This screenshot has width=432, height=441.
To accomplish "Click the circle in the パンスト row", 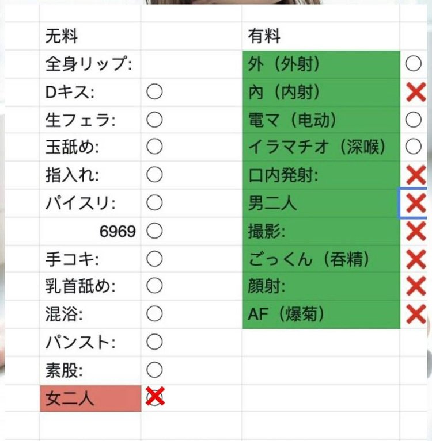I will point(154,342).
